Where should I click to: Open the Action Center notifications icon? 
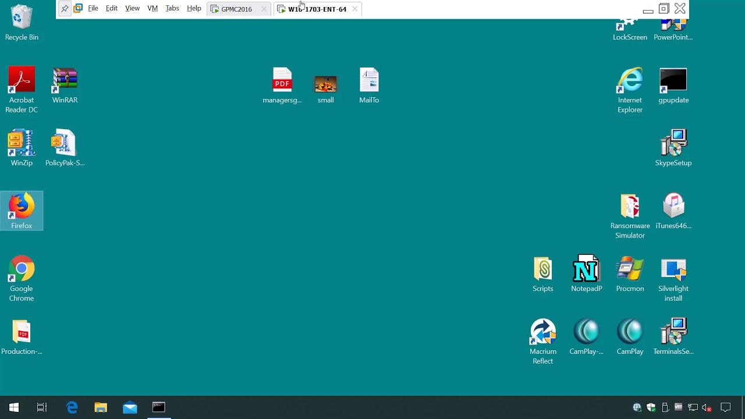[725, 407]
